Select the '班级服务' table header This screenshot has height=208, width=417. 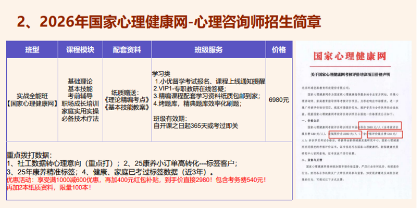(x=209, y=50)
